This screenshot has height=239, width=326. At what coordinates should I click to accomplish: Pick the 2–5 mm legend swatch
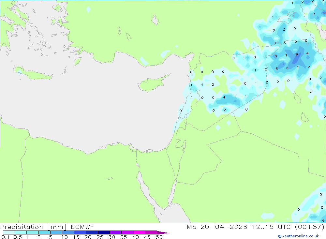pos(44,232)
